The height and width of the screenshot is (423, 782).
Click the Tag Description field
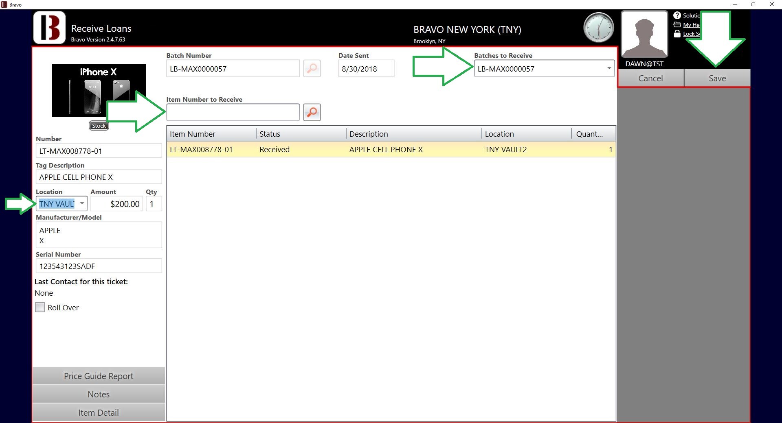99,177
